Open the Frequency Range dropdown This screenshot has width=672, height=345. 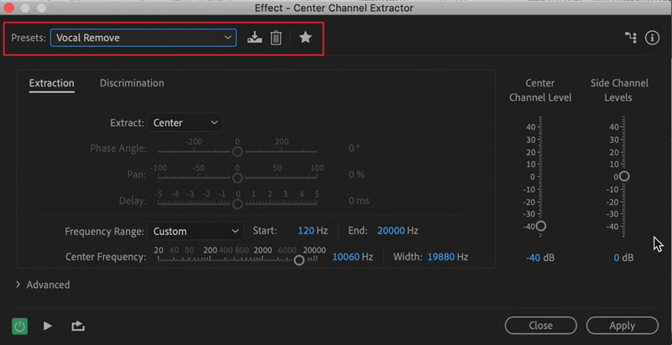pos(195,231)
